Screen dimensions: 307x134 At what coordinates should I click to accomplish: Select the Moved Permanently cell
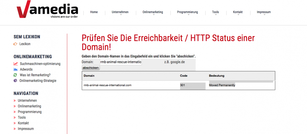(222, 85)
